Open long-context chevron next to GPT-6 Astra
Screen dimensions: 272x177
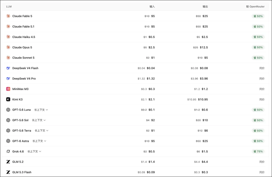click(39, 141)
